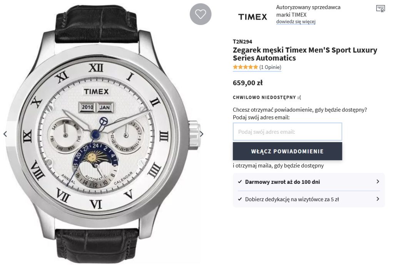Click 'Autoryzowany sprzedawca marki TIMEX' text

[308, 11]
